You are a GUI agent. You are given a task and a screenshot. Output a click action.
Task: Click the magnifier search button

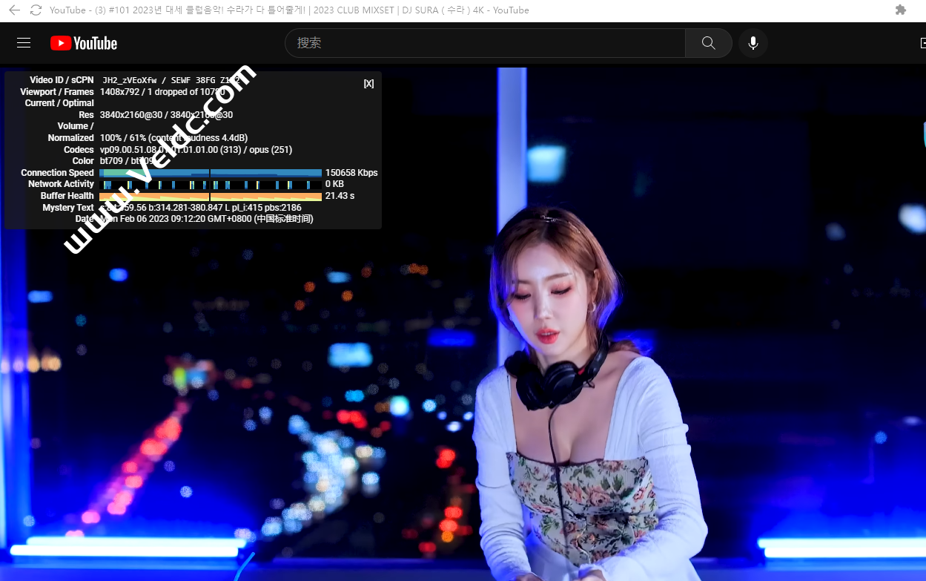[708, 43]
